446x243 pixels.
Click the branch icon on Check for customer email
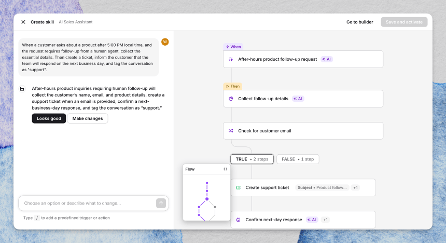point(231,131)
